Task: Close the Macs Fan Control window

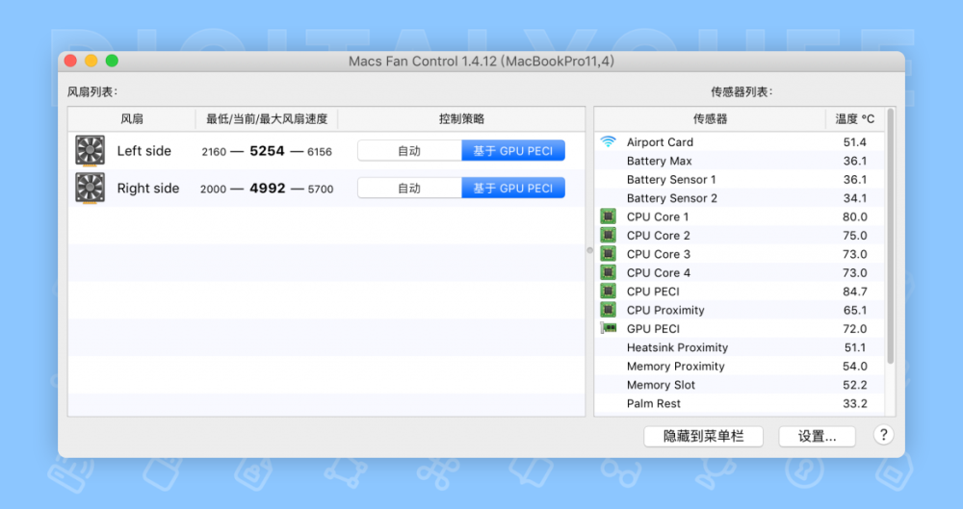Action: [x=70, y=61]
